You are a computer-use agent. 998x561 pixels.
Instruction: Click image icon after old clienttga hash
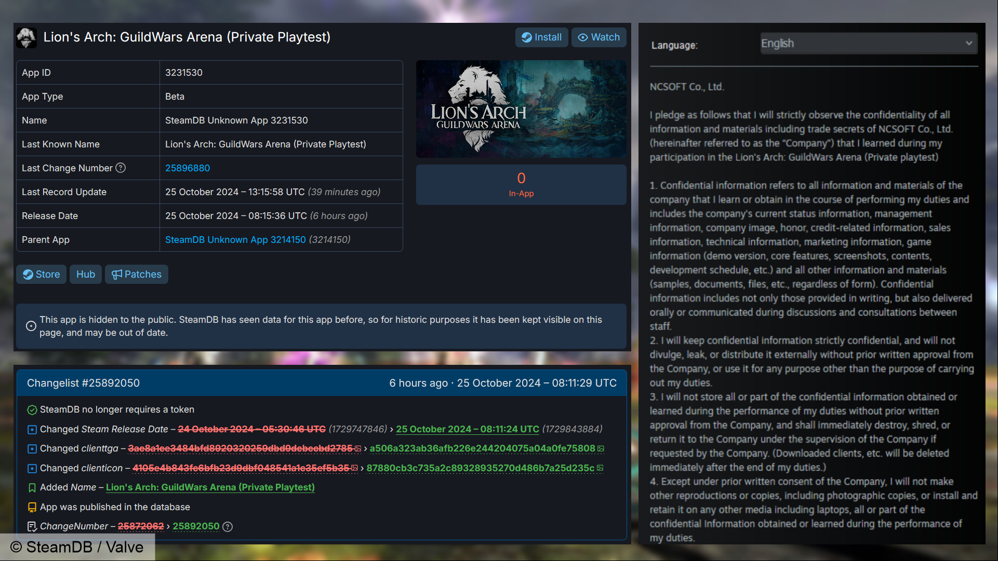pos(358,449)
